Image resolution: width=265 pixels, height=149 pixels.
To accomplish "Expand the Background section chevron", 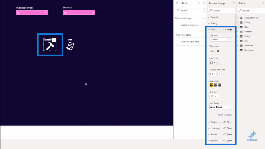I will (209, 122).
